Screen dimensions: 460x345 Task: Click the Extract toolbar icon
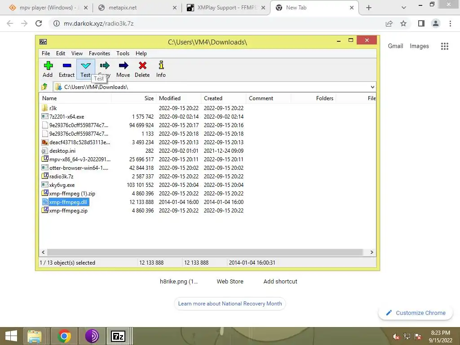tap(67, 66)
